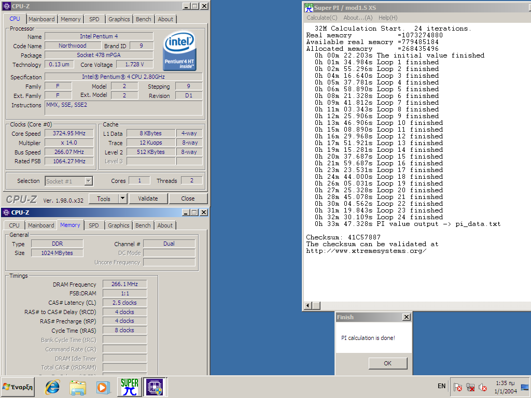Click the xtremesystems.org URL text

366,251
